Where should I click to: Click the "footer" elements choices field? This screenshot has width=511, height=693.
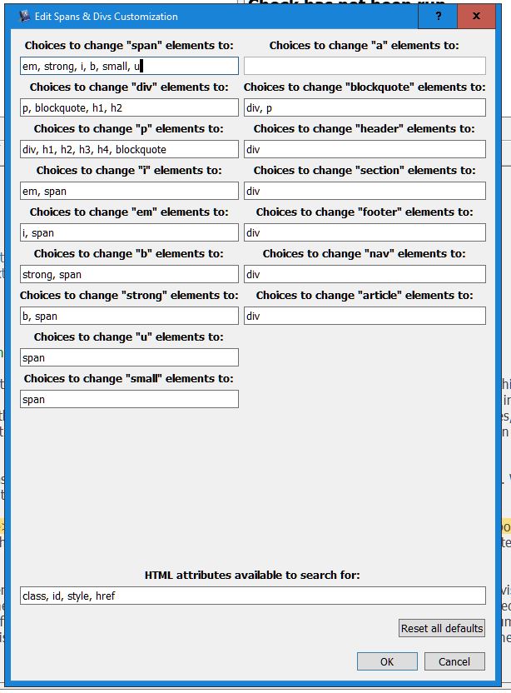pyautogui.click(x=365, y=232)
